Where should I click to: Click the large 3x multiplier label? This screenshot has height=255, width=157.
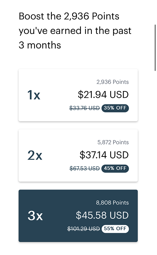[35, 216]
